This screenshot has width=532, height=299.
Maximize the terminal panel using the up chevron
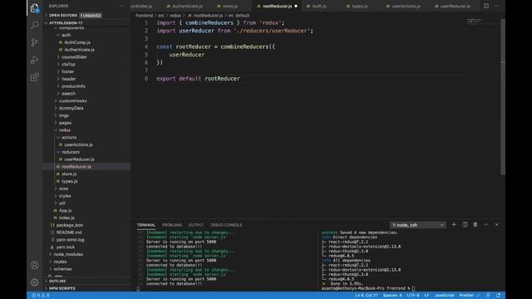485,224
